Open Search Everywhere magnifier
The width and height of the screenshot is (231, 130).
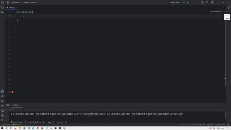point(208,3)
